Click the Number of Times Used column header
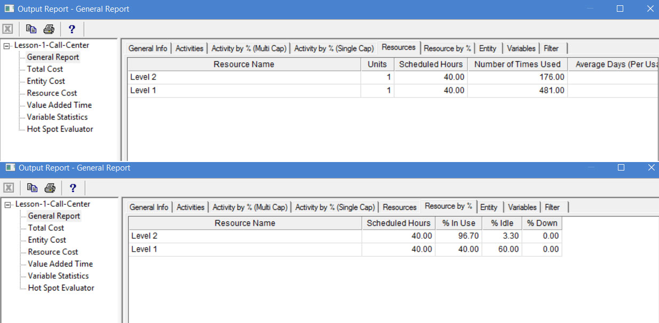This screenshot has width=659, height=323. [518, 64]
